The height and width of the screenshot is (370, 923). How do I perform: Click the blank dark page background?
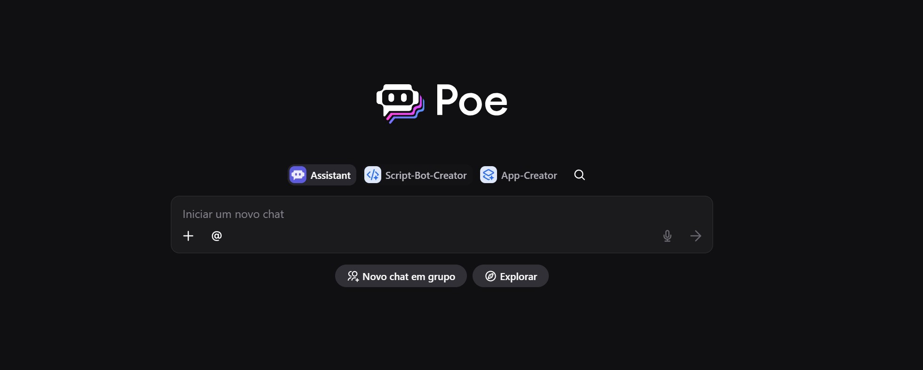(x=461, y=330)
